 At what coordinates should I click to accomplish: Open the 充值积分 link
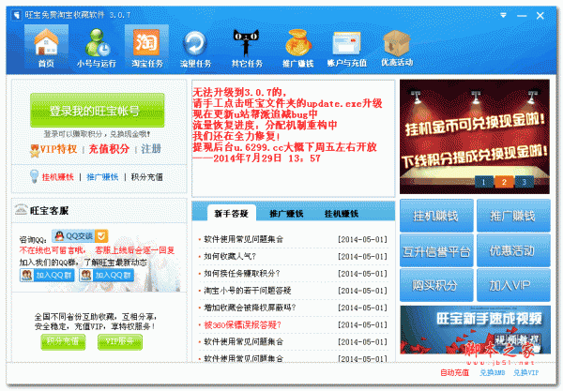[x=109, y=149]
